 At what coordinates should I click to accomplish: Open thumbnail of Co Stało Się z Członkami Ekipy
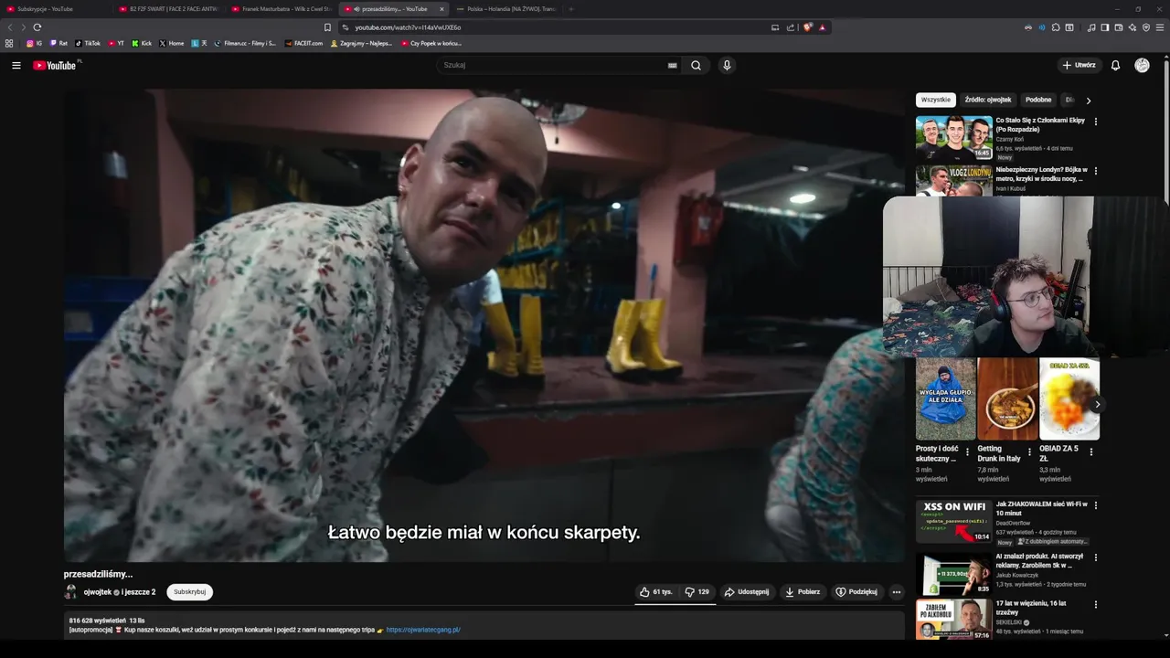point(954,137)
